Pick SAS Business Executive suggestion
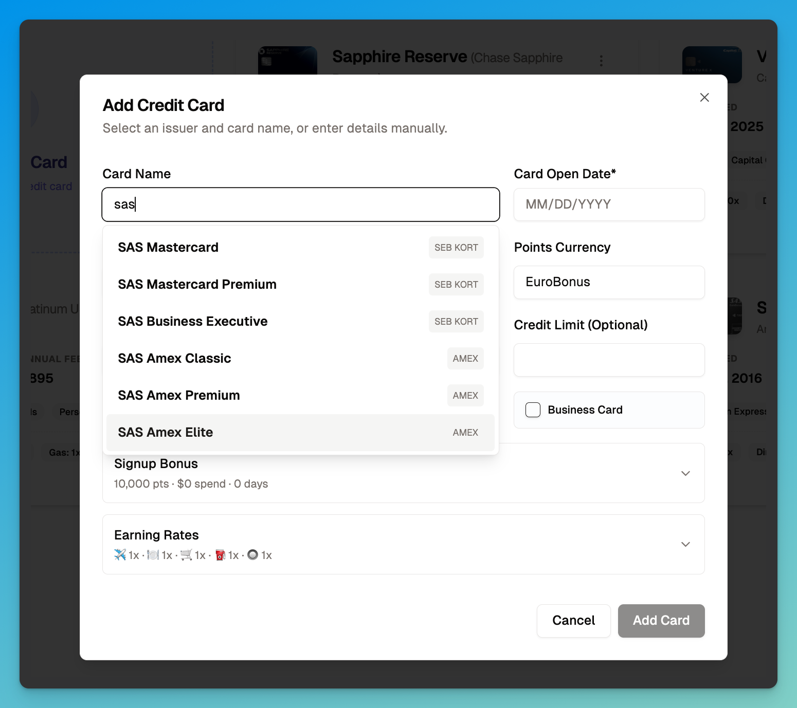 coord(301,322)
